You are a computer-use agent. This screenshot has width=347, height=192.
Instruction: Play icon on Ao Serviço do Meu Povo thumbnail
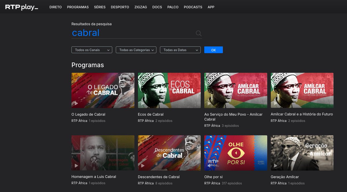[209, 103]
